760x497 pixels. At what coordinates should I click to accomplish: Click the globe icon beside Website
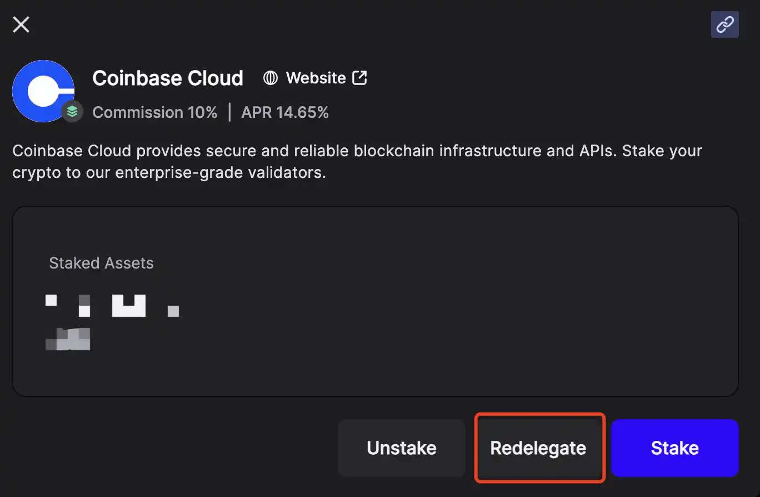click(x=271, y=78)
